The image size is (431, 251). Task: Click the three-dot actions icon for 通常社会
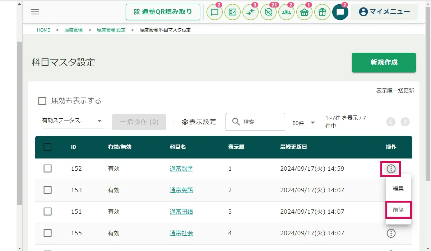(391, 233)
